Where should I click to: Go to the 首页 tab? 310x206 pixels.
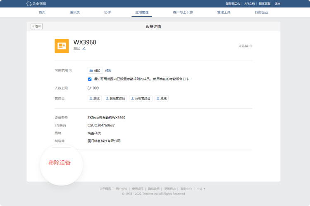pos(42,12)
